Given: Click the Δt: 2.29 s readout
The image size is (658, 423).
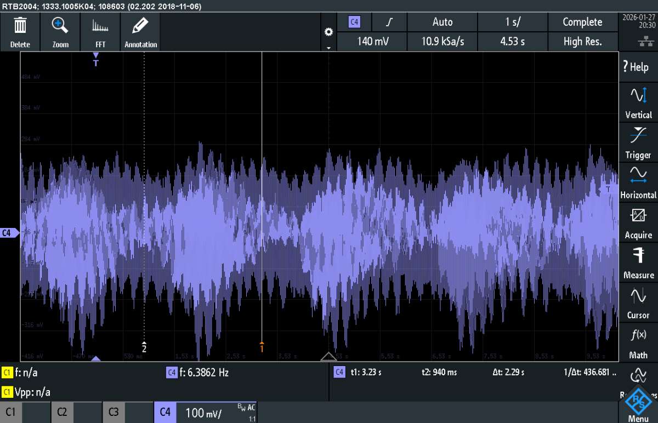Looking at the screenshot, I should tap(508, 373).
